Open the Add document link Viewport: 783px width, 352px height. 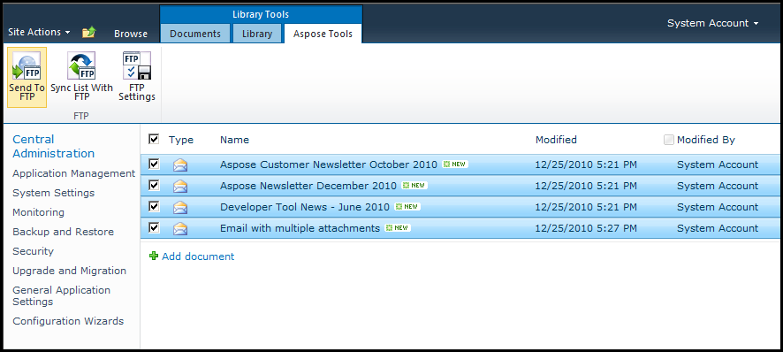click(x=198, y=256)
